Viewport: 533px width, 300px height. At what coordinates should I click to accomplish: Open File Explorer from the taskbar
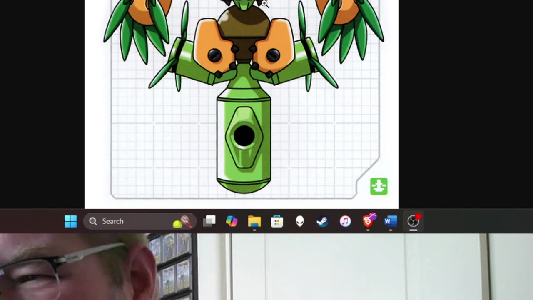point(254,221)
